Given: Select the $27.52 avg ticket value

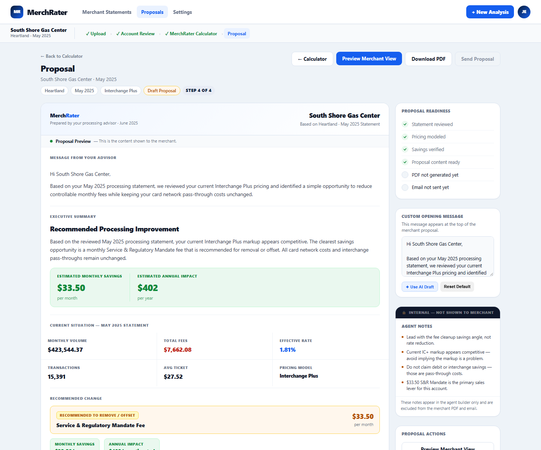Looking at the screenshot, I should pyautogui.click(x=173, y=377).
